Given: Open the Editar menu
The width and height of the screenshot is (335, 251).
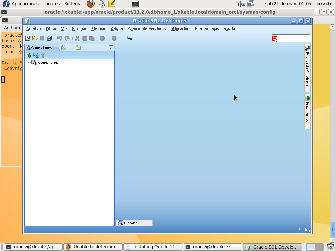Looking at the screenshot, I should coord(51,29).
